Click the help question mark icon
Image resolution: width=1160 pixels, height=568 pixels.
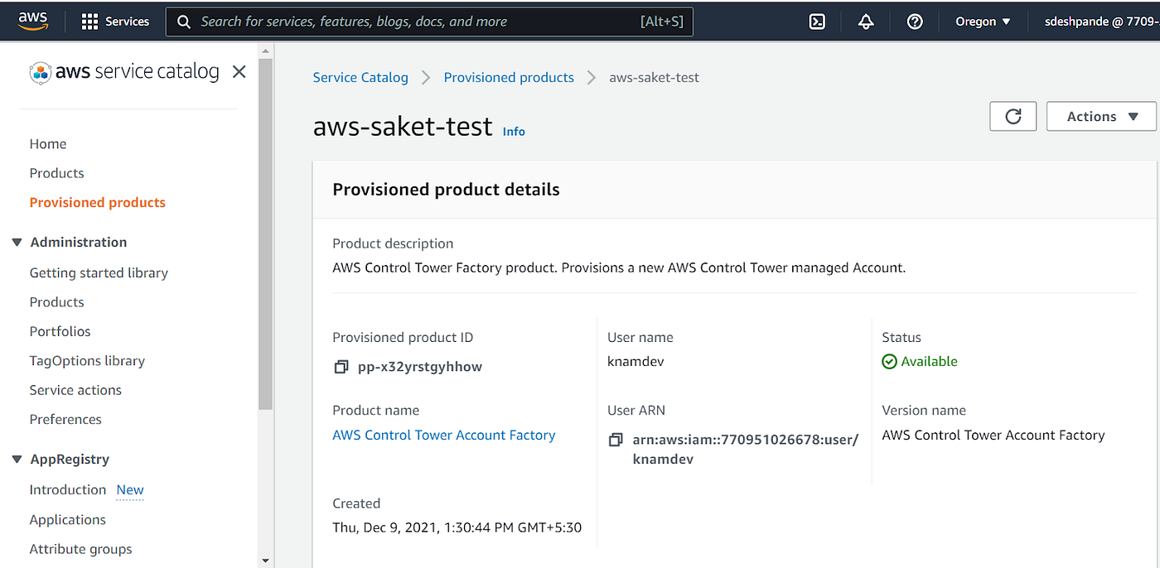(x=915, y=22)
